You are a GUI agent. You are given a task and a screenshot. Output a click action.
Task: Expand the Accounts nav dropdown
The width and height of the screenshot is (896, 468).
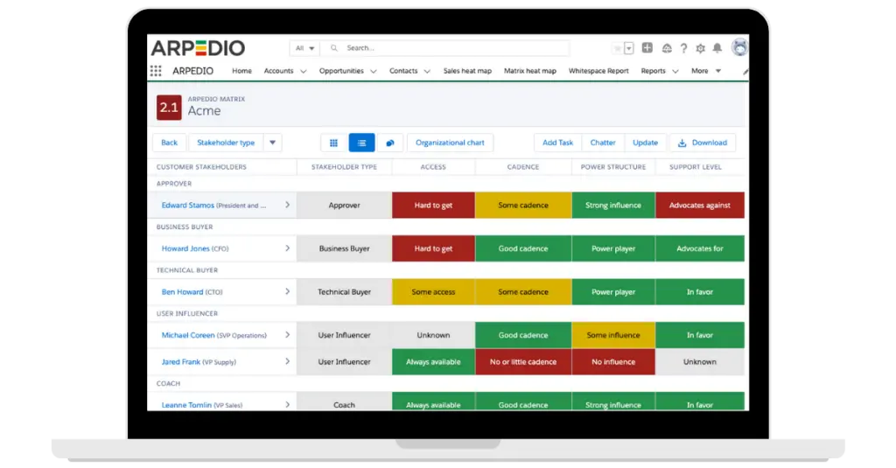coord(304,72)
